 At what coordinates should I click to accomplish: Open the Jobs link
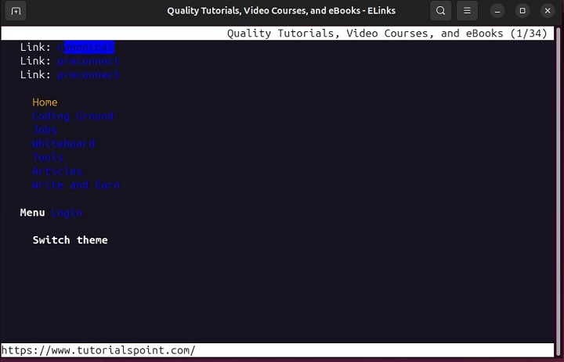(45, 130)
